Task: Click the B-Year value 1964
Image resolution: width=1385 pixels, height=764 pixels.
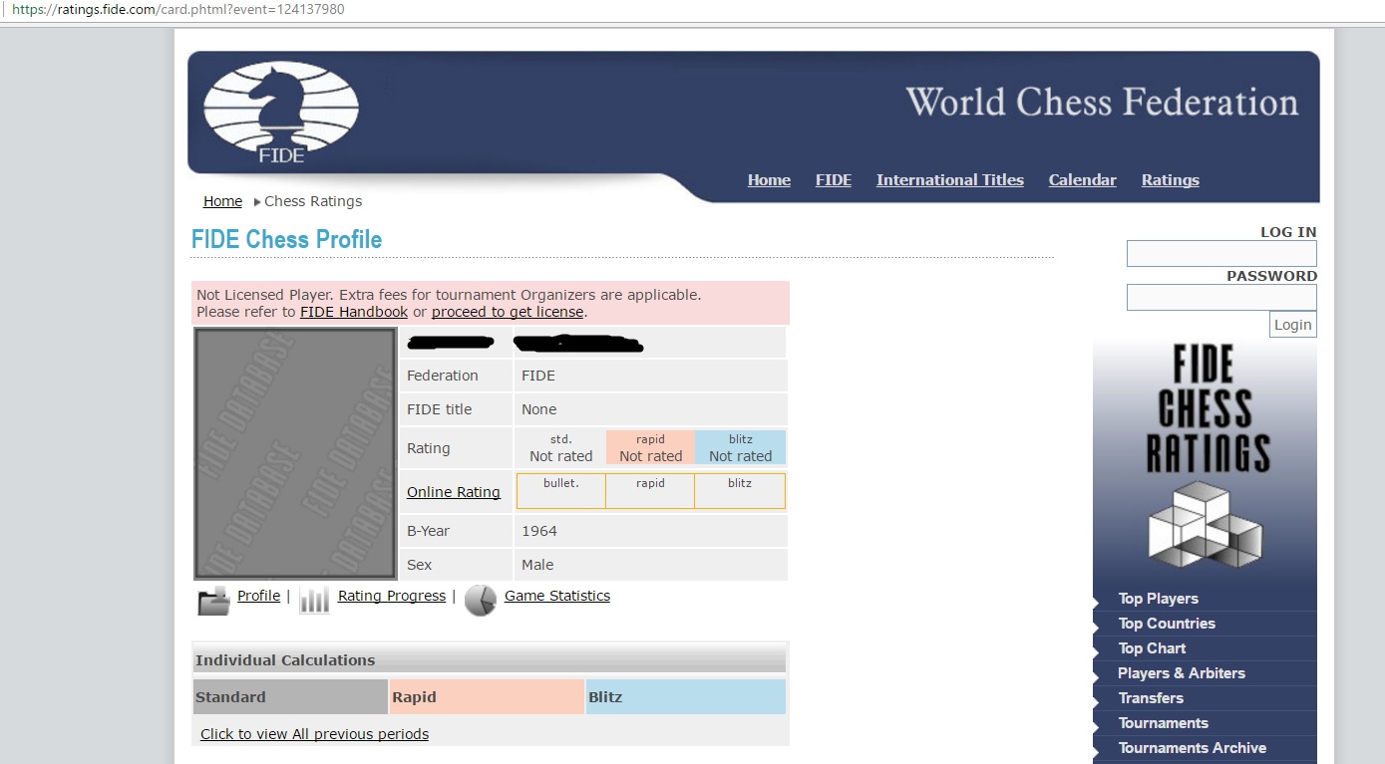Action: 539,531
